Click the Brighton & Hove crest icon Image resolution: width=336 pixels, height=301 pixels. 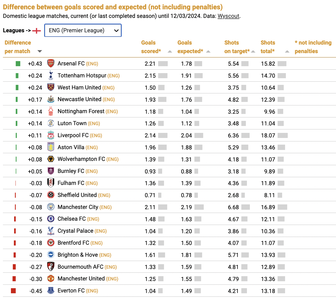point(51,255)
